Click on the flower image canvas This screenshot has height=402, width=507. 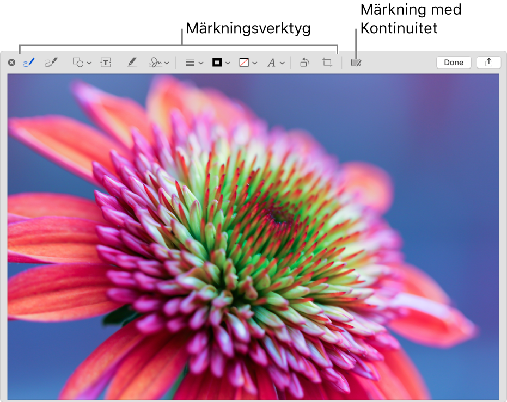[x=253, y=237]
